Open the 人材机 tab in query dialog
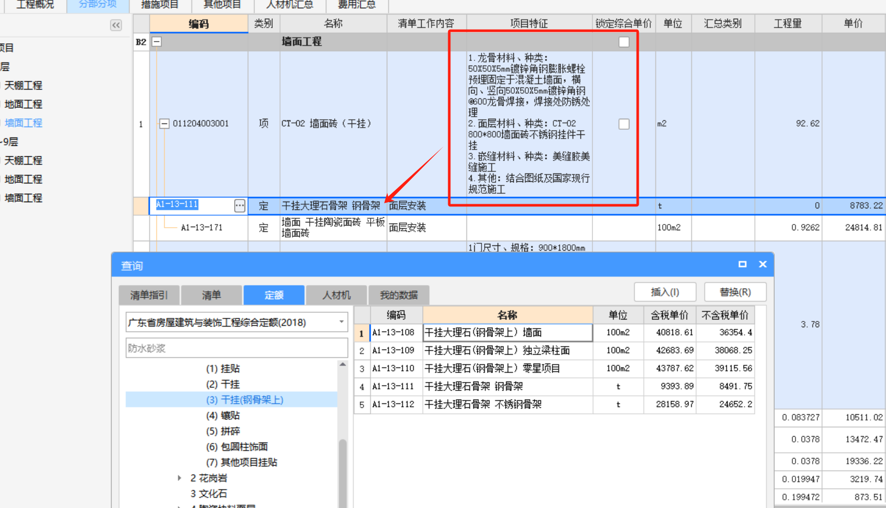886x508 pixels. point(336,295)
